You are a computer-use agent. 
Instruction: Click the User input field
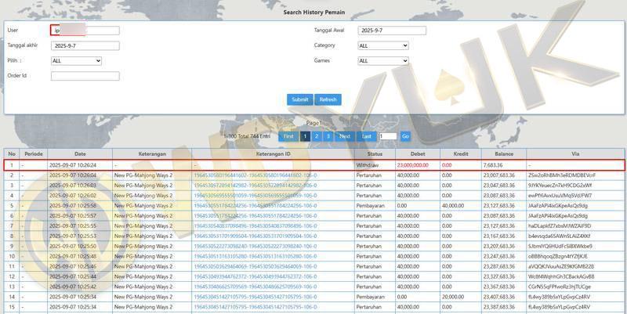click(x=85, y=31)
